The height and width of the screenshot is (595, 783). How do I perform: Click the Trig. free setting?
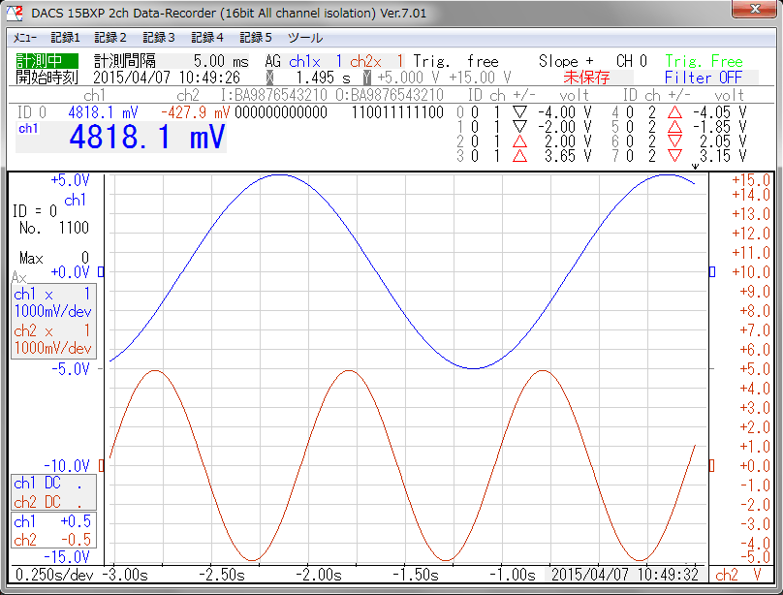pyautogui.click(x=455, y=61)
